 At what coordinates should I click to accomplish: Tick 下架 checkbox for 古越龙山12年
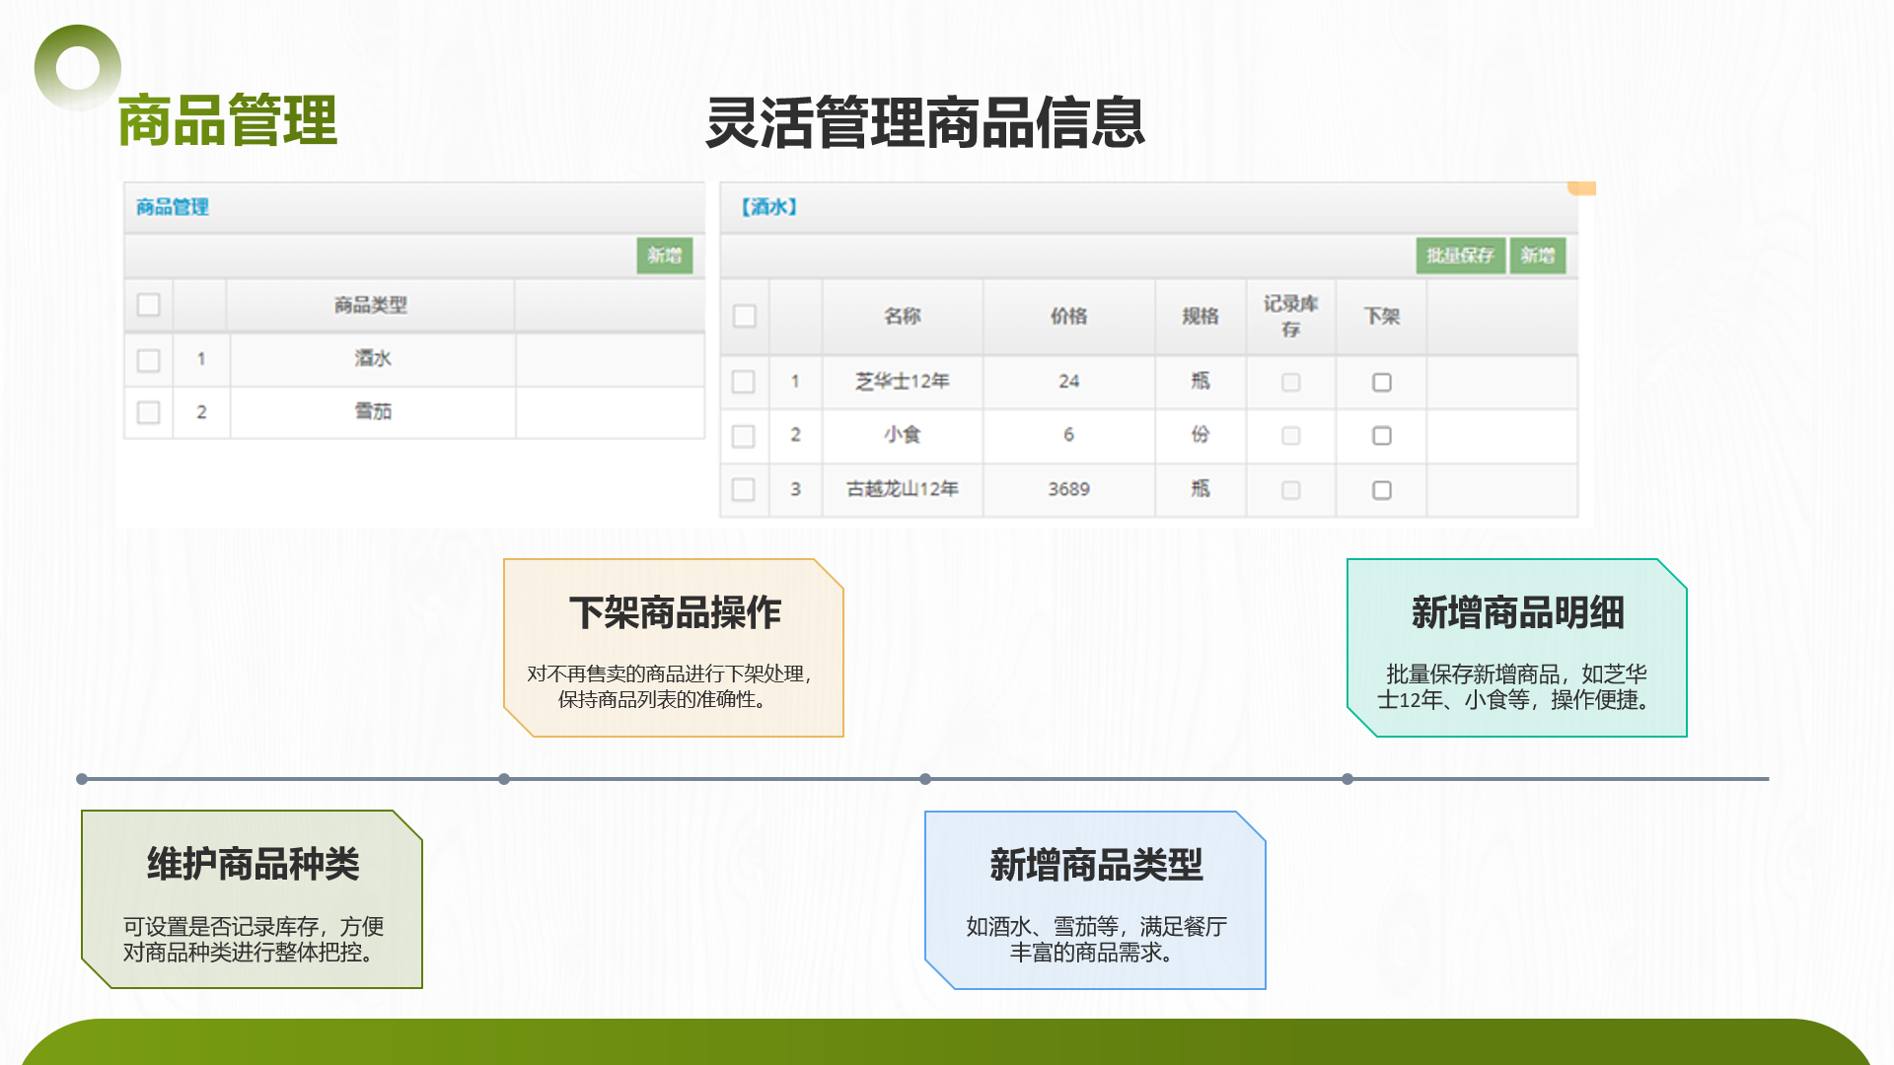coord(1382,490)
